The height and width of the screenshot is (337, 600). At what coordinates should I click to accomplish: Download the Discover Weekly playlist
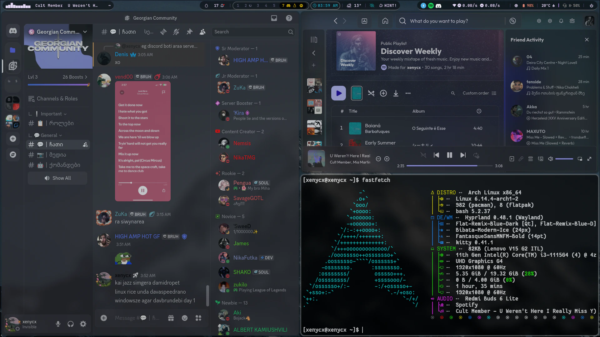click(396, 93)
